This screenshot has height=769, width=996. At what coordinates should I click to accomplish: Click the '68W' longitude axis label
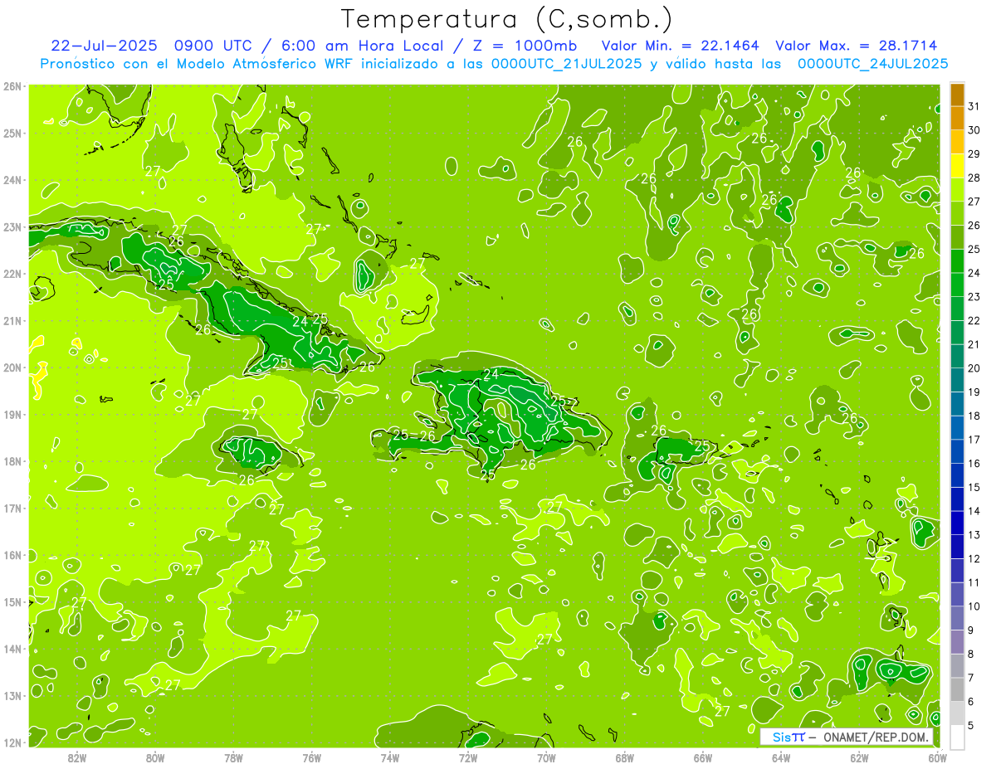tap(625, 757)
